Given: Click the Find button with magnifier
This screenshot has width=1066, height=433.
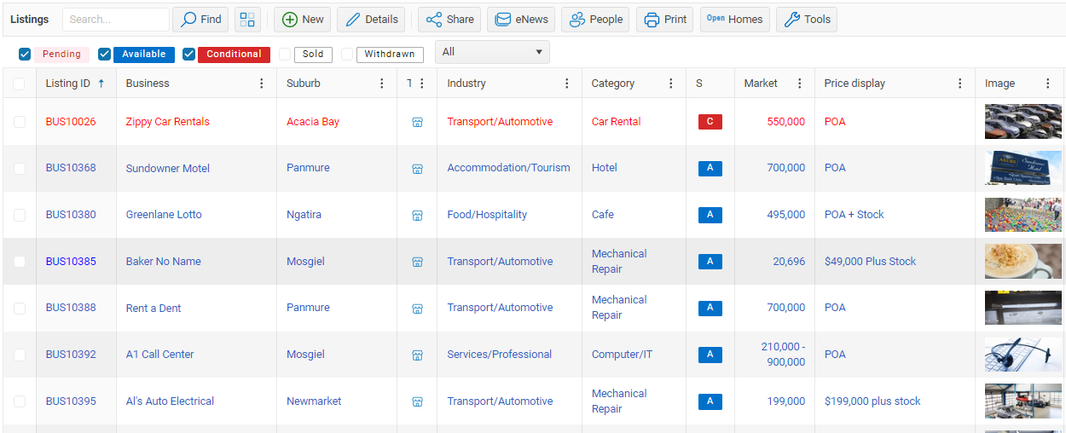Looking at the screenshot, I should click(200, 20).
